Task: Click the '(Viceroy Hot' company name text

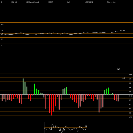Action: click(x=111, y=2)
